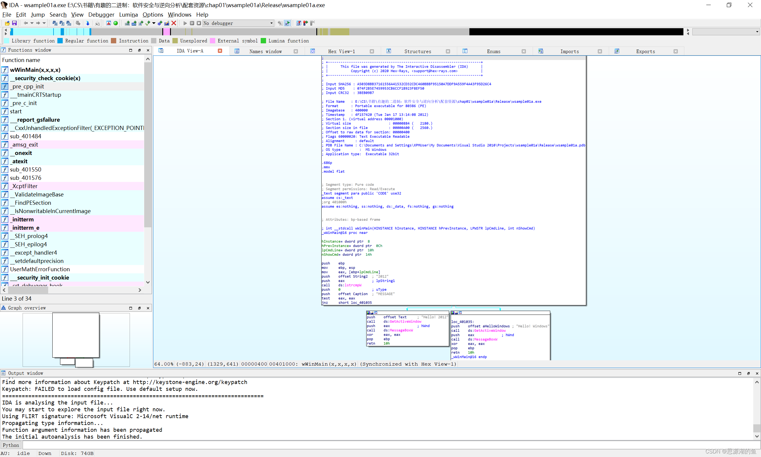Select sub_401484 in Functions window
The height and width of the screenshot is (457, 761).
pos(26,136)
